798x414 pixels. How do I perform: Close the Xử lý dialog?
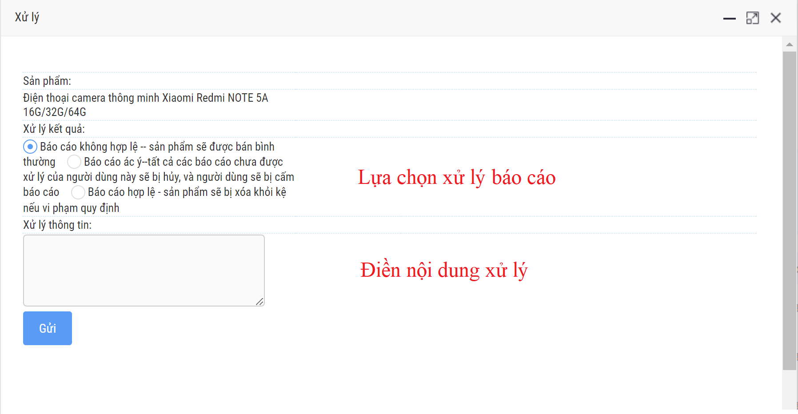pos(775,18)
